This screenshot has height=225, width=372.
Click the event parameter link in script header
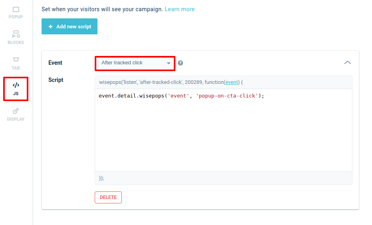232,82
